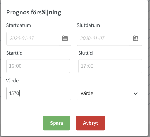The width and height of the screenshot is (150, 137).
Task: Click the dimmed backdrop beside the dialog
Action: (149, 70)
